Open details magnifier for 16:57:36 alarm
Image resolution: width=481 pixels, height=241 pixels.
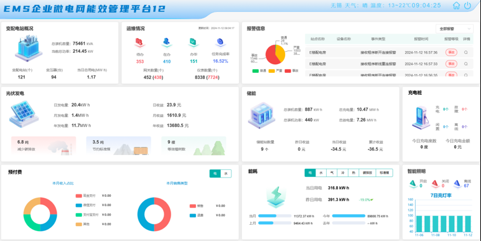[466, 52]
